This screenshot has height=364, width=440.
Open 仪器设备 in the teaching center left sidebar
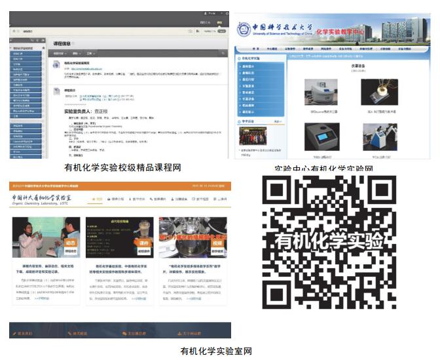pos(247,98)
